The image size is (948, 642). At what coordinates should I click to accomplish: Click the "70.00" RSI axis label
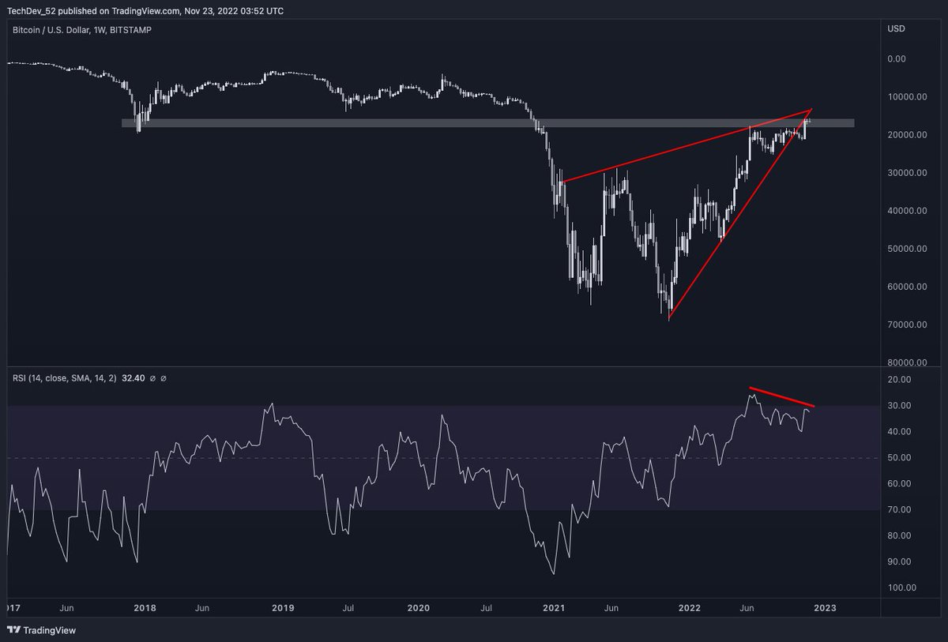pyautogui.click(x=899, y=510)
